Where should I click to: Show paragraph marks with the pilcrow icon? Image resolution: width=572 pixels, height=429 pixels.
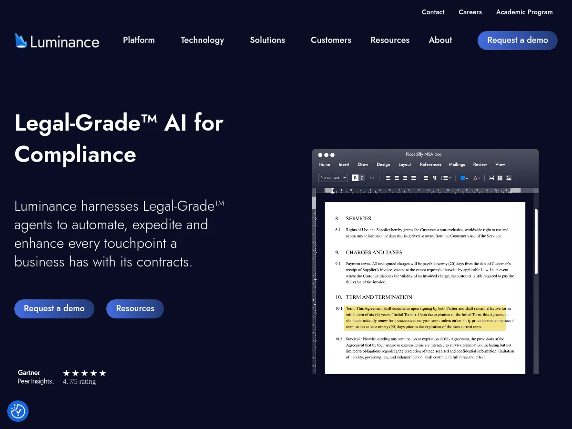coord(435,177)
